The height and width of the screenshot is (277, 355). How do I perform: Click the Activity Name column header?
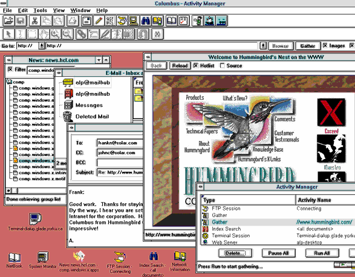325,200
